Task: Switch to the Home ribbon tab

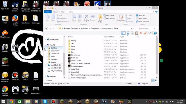Action: [56, 12]
